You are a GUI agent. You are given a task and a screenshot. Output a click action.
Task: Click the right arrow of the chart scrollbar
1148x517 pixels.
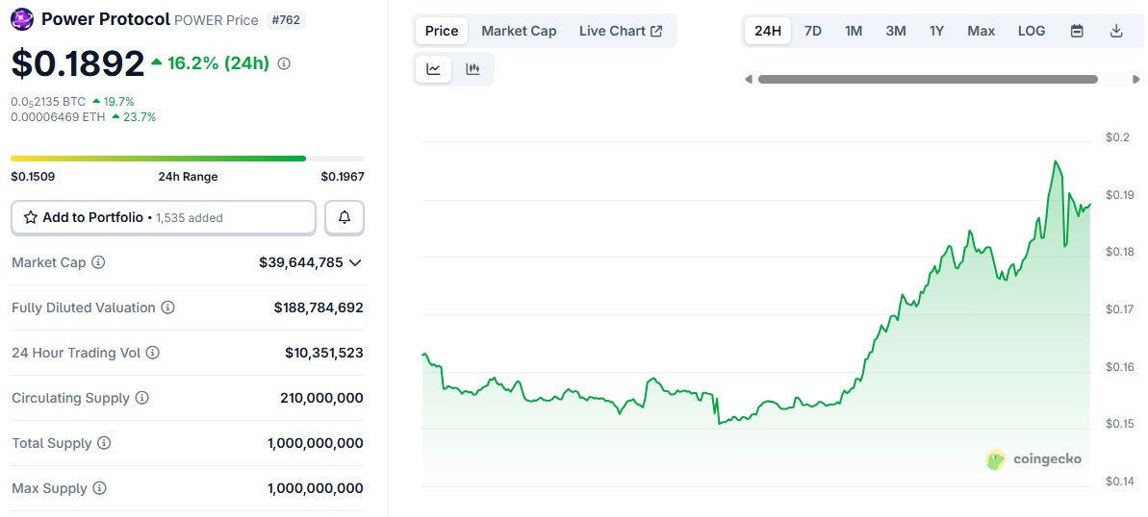pos(1136,79)
